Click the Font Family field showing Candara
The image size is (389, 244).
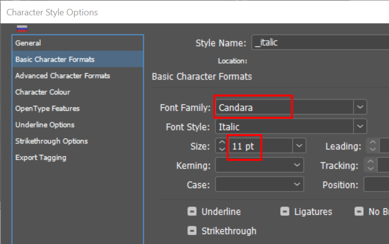284,107
